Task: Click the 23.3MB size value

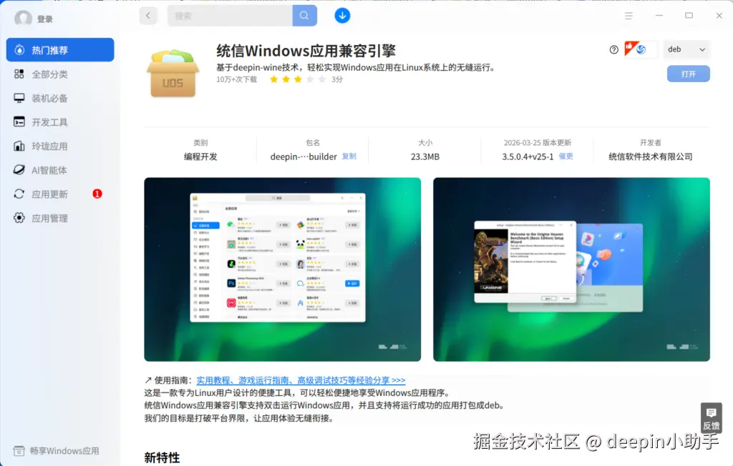Action: pyautogui.click(x=425, y=157)
